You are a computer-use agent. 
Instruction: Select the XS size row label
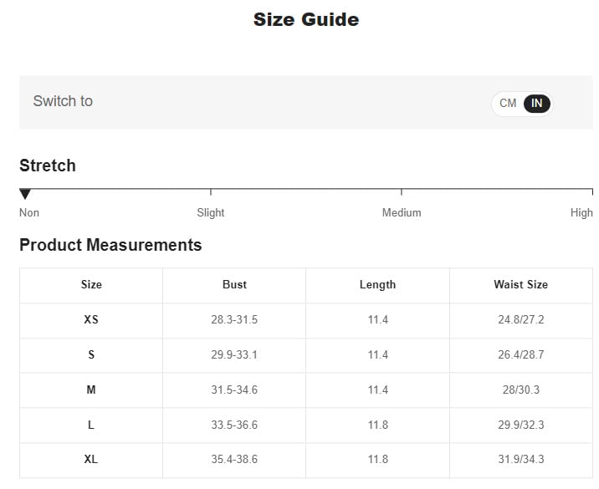point(91,319)
